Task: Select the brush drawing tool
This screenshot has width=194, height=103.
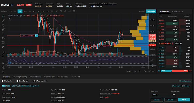Action: click(3, 29)
